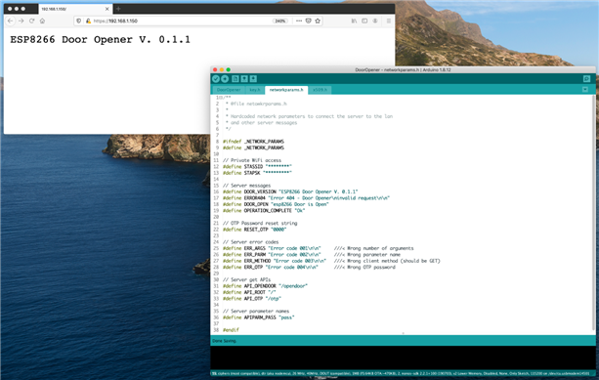The width and height of the screenshot is (599, 380).
Task: Click the Upload sketch arrow button
Action: pos(225,79)
